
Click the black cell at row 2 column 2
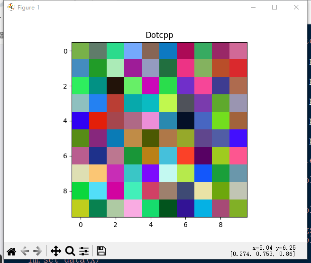point(115,86)
